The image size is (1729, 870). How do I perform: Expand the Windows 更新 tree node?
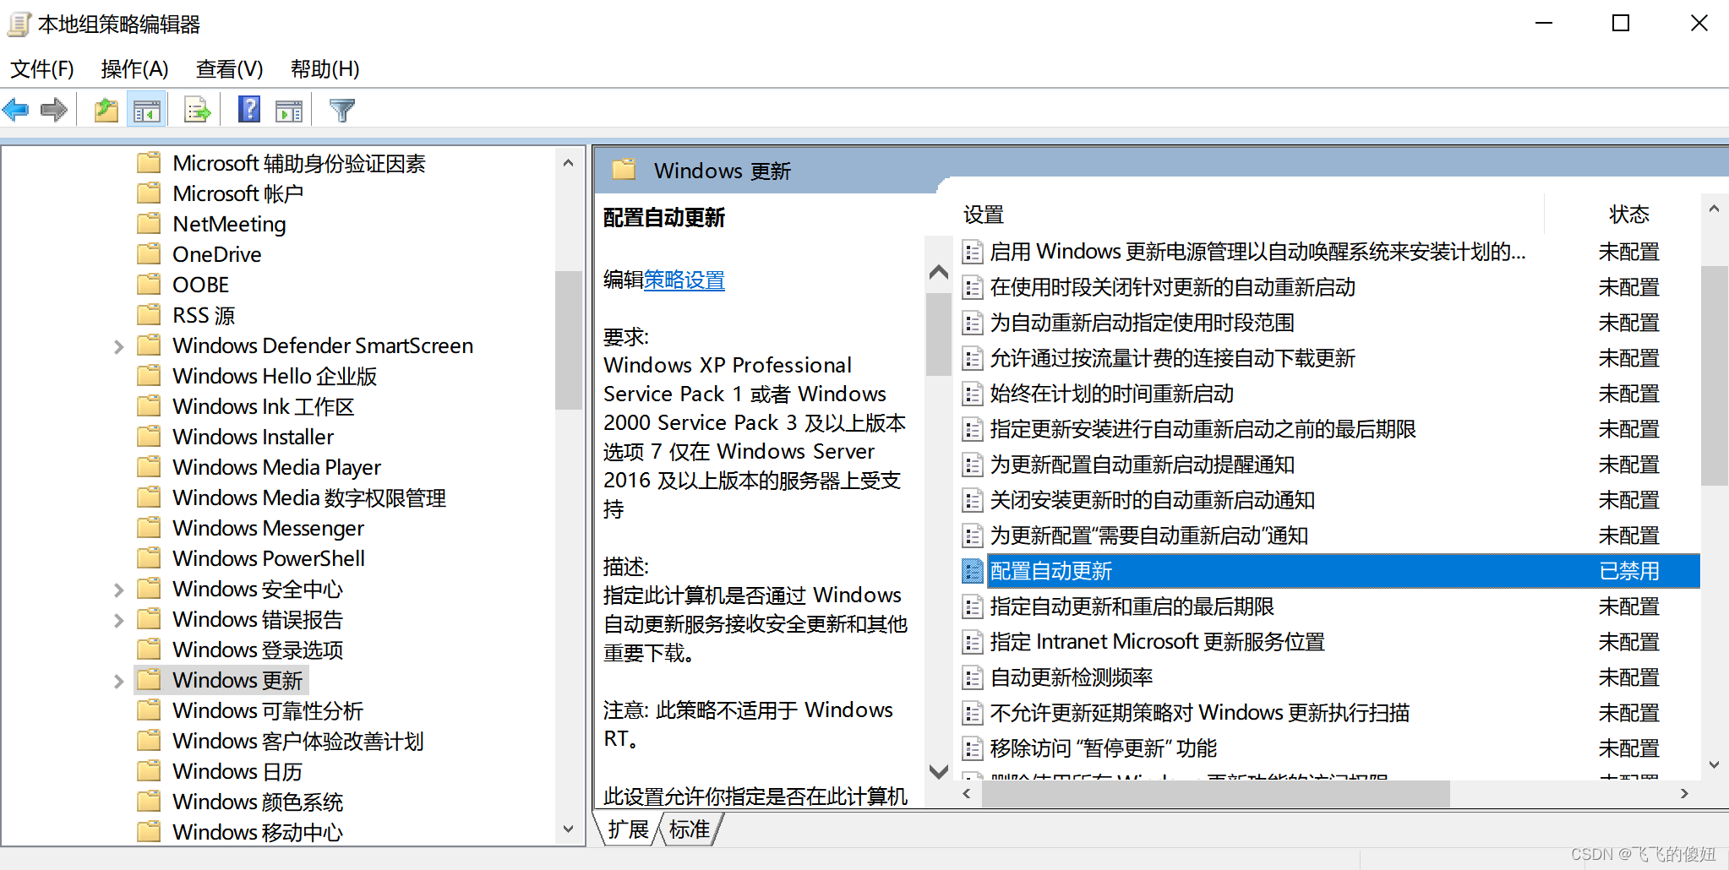pyautogui.click(x=118, y=681)
